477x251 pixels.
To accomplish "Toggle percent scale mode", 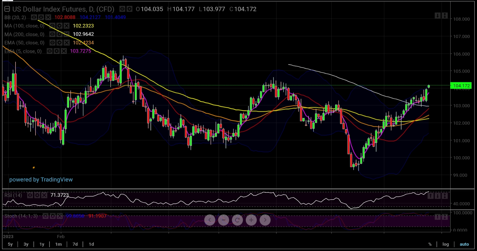I will click(x=430, y=244).
